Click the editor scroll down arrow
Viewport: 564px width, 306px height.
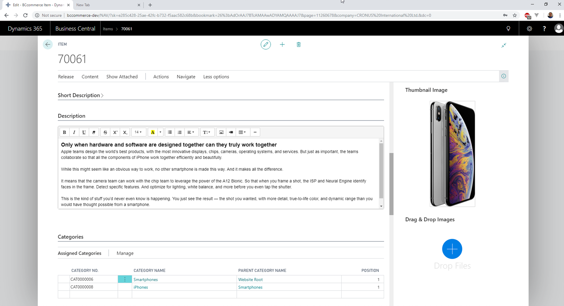point(381,206)
